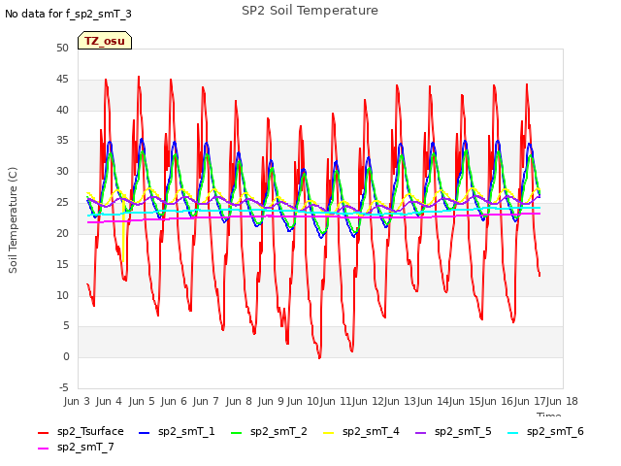Toggle sp2_smT_2 series in legend
Image resolution: width=621 pixels, height=466 pixels.
coord(269,431)
